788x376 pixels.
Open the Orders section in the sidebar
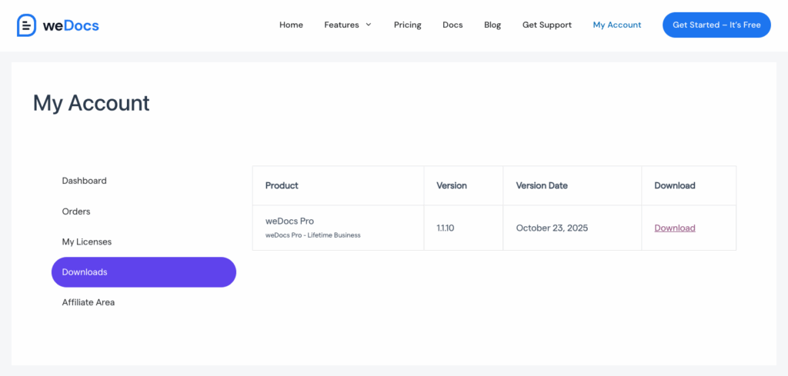coord(76,211)
